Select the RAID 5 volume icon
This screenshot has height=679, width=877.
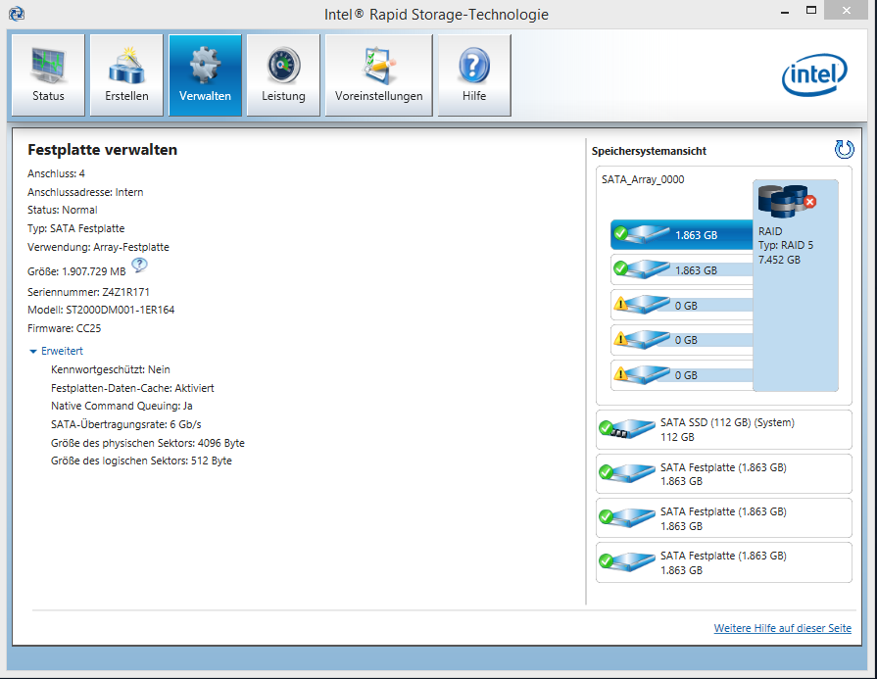coord(787,201)
